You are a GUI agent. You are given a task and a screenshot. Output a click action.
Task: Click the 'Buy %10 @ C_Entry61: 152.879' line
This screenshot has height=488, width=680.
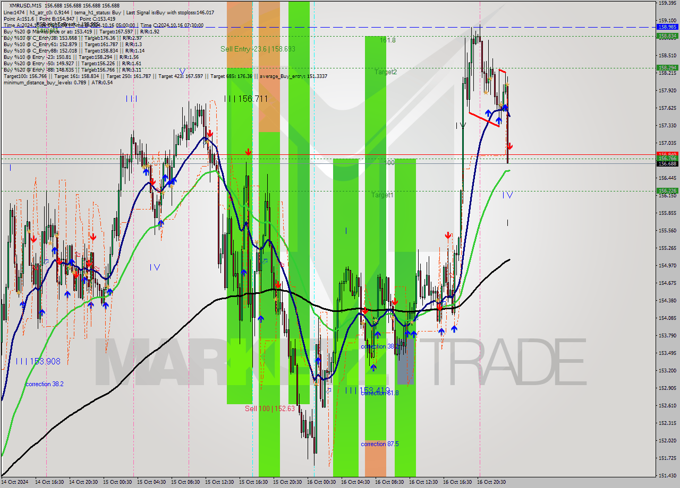72,44
